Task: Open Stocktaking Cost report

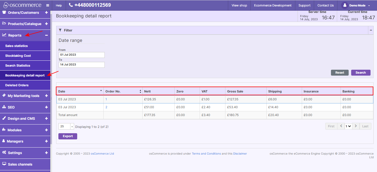Action: 25,56
